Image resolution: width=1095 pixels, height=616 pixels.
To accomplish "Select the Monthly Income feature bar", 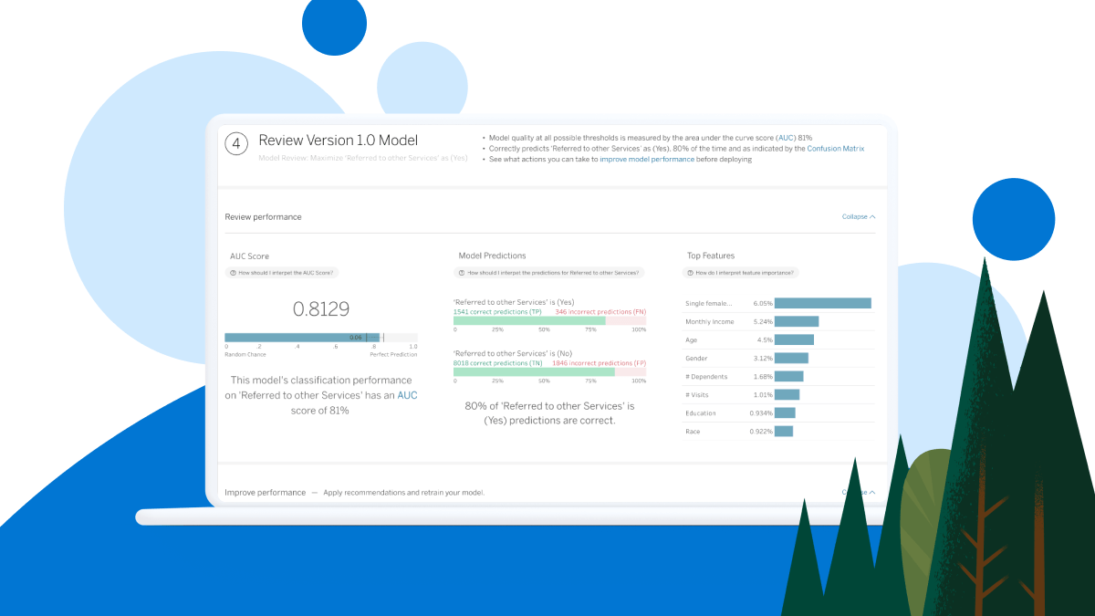I will pyautogui.click(x=796, y=321).
